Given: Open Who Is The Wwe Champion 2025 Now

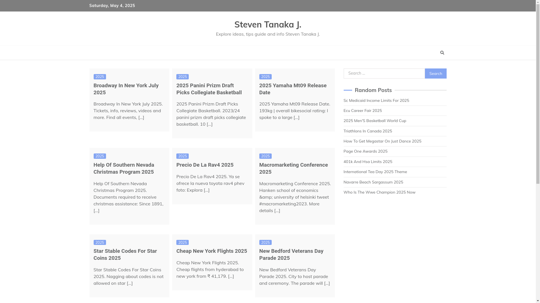Looking at the screenshot, I should point(379,192).
